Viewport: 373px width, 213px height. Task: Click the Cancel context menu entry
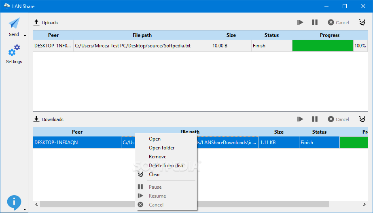coord(166,204)
